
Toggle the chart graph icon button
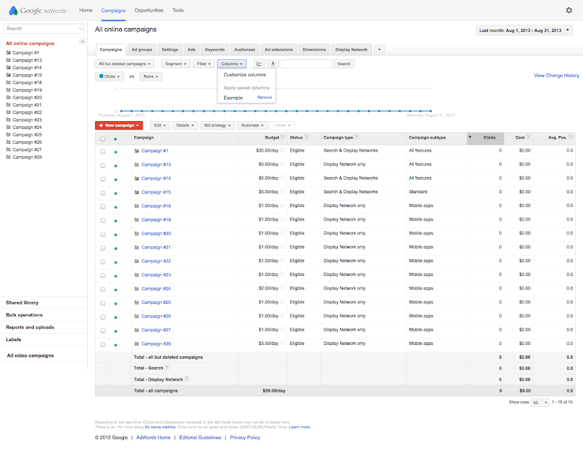click(x=259, y=64)
